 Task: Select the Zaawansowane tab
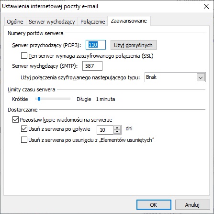[x=129, y=21]
